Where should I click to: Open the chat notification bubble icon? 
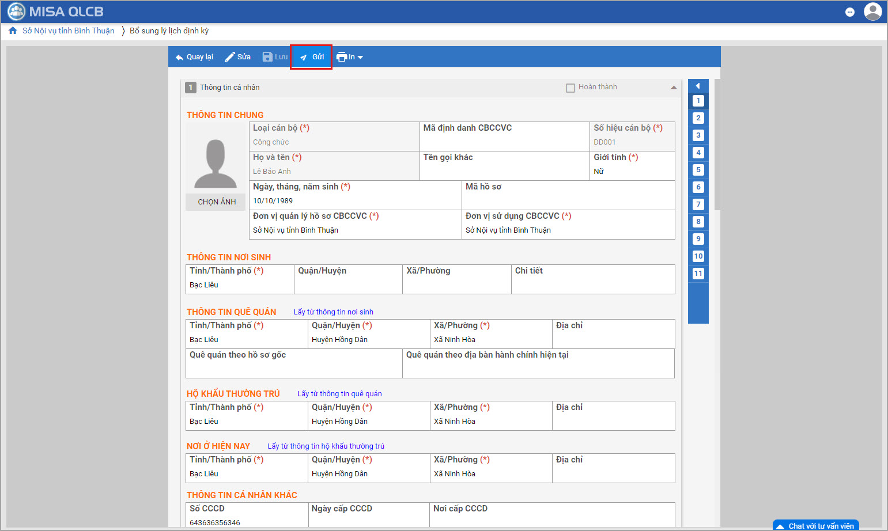(x=849, y=12)
